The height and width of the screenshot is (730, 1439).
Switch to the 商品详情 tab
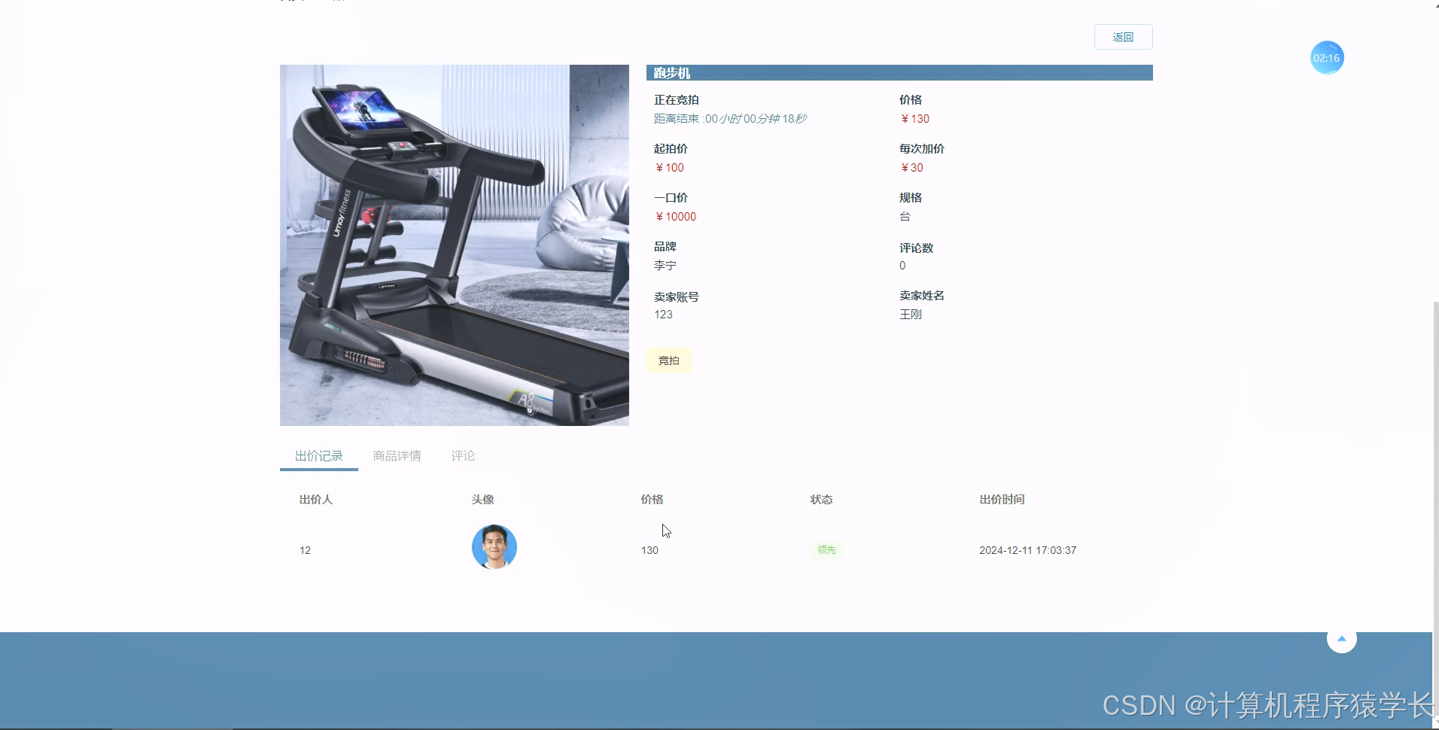coord(397,455)
